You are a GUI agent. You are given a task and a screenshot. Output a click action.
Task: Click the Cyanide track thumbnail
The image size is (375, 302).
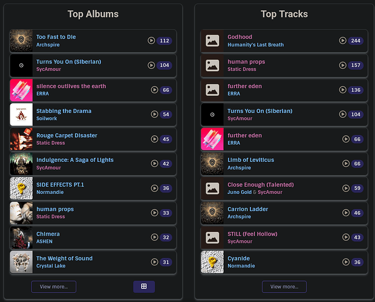tap(212, 263)
